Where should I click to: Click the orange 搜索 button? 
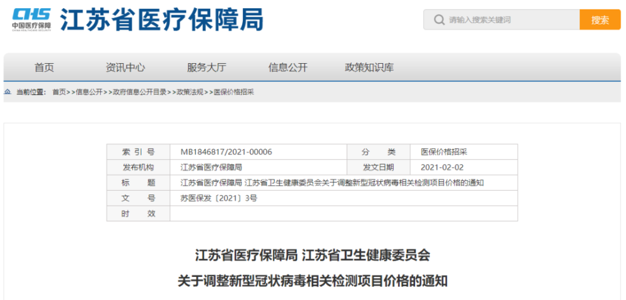tap(600, 20)
